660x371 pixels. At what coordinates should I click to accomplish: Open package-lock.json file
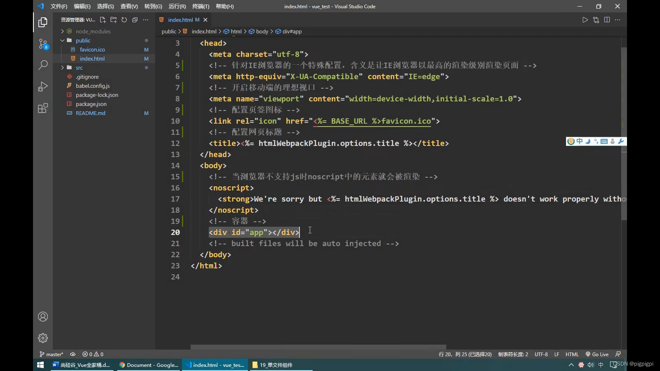point(103,95)
